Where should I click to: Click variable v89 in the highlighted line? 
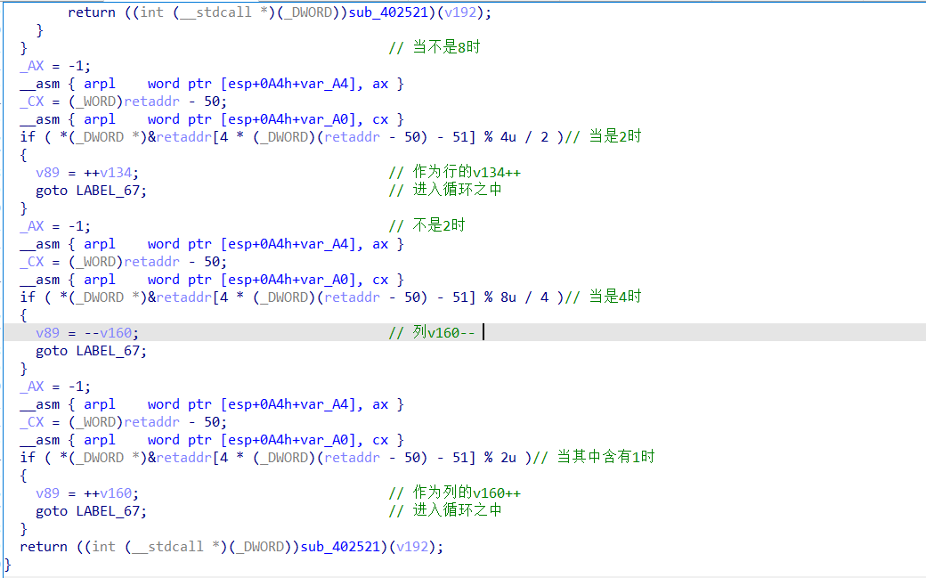[46, 332]
